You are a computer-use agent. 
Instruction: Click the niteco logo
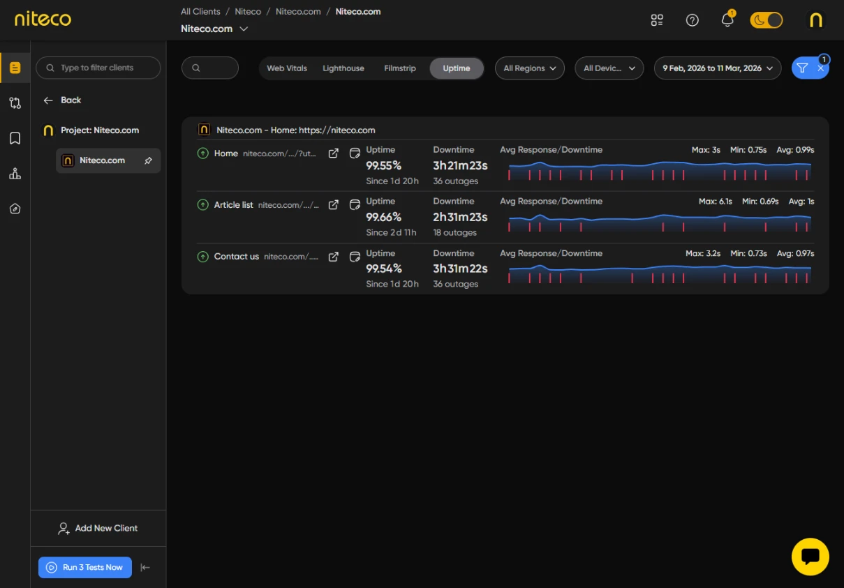point(43,19)
